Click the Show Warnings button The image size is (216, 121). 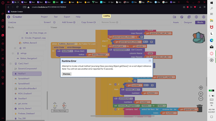(60, 111)
